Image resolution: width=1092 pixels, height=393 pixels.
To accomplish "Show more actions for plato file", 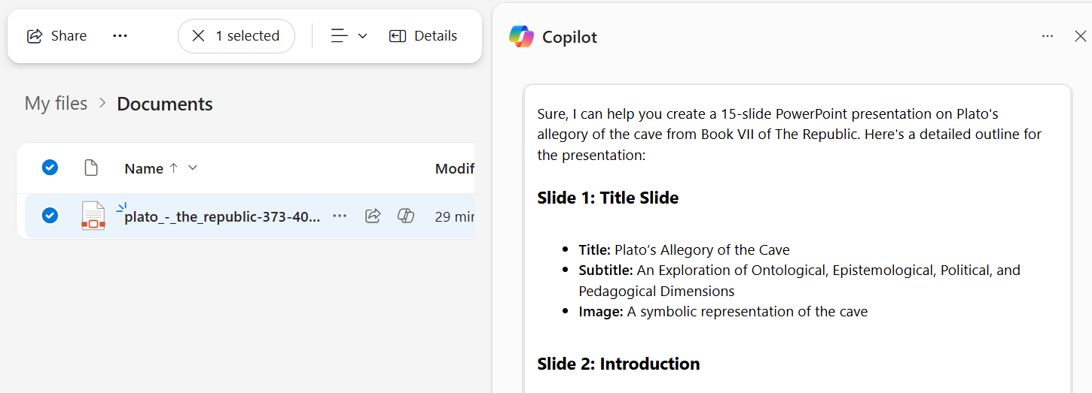I will point(340,216).
